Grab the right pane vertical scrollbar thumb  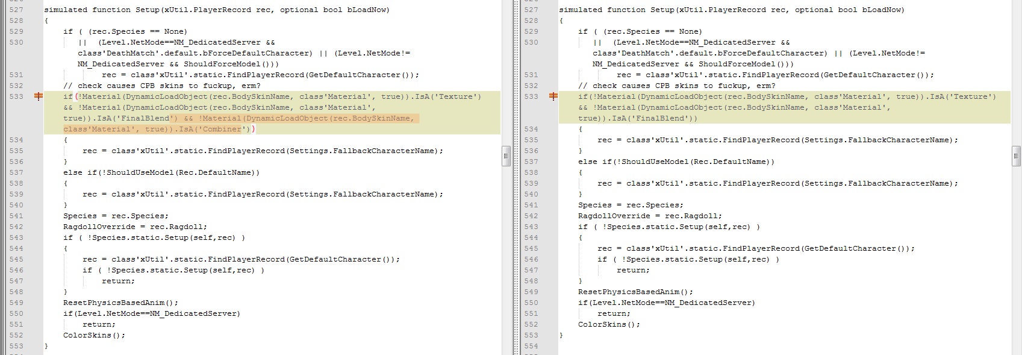(1016, 156)
